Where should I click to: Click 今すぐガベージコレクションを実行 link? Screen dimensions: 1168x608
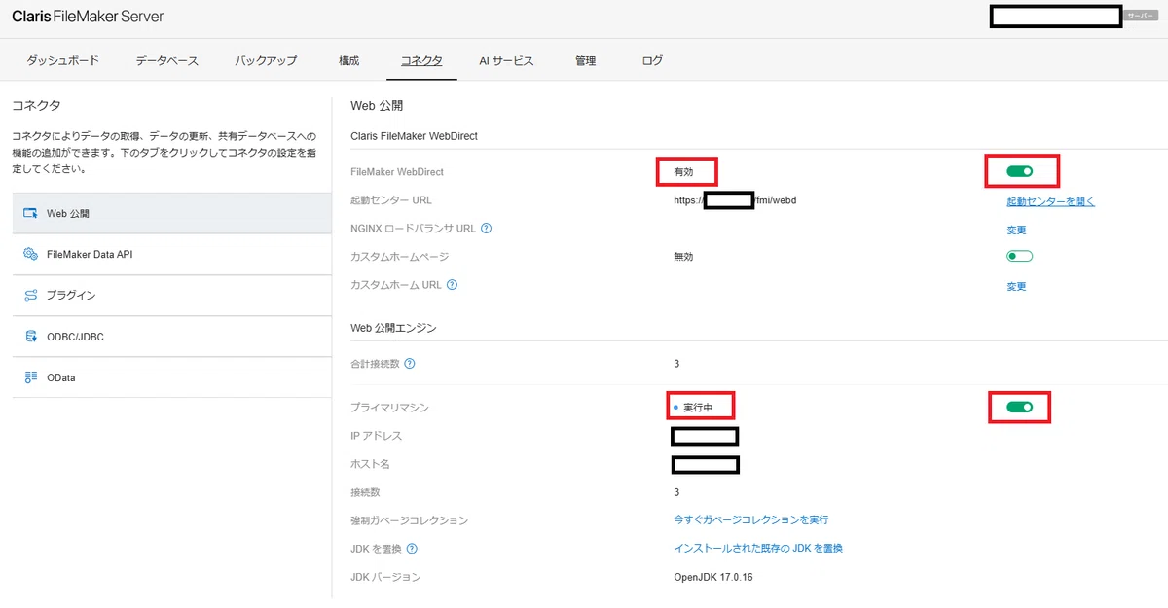(751, 520)
